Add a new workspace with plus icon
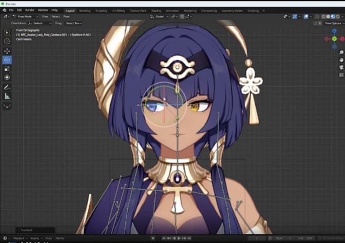 click(264, 11)
